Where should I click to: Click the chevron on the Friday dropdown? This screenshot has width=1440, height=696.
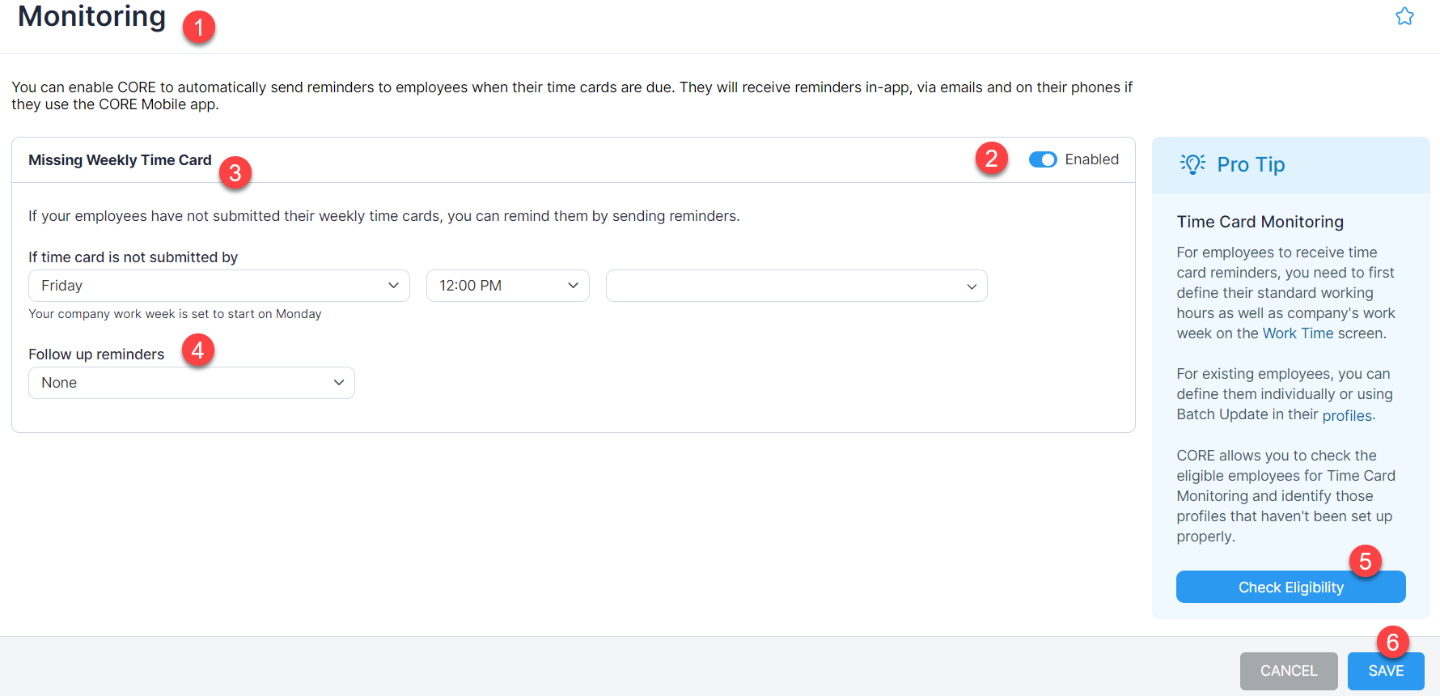pos(394,285)
